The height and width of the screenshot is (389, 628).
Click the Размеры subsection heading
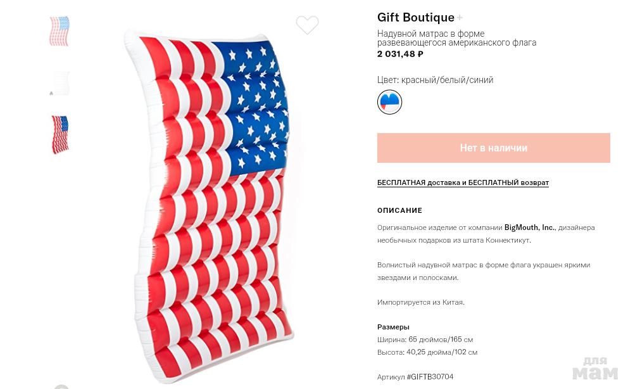393,327
